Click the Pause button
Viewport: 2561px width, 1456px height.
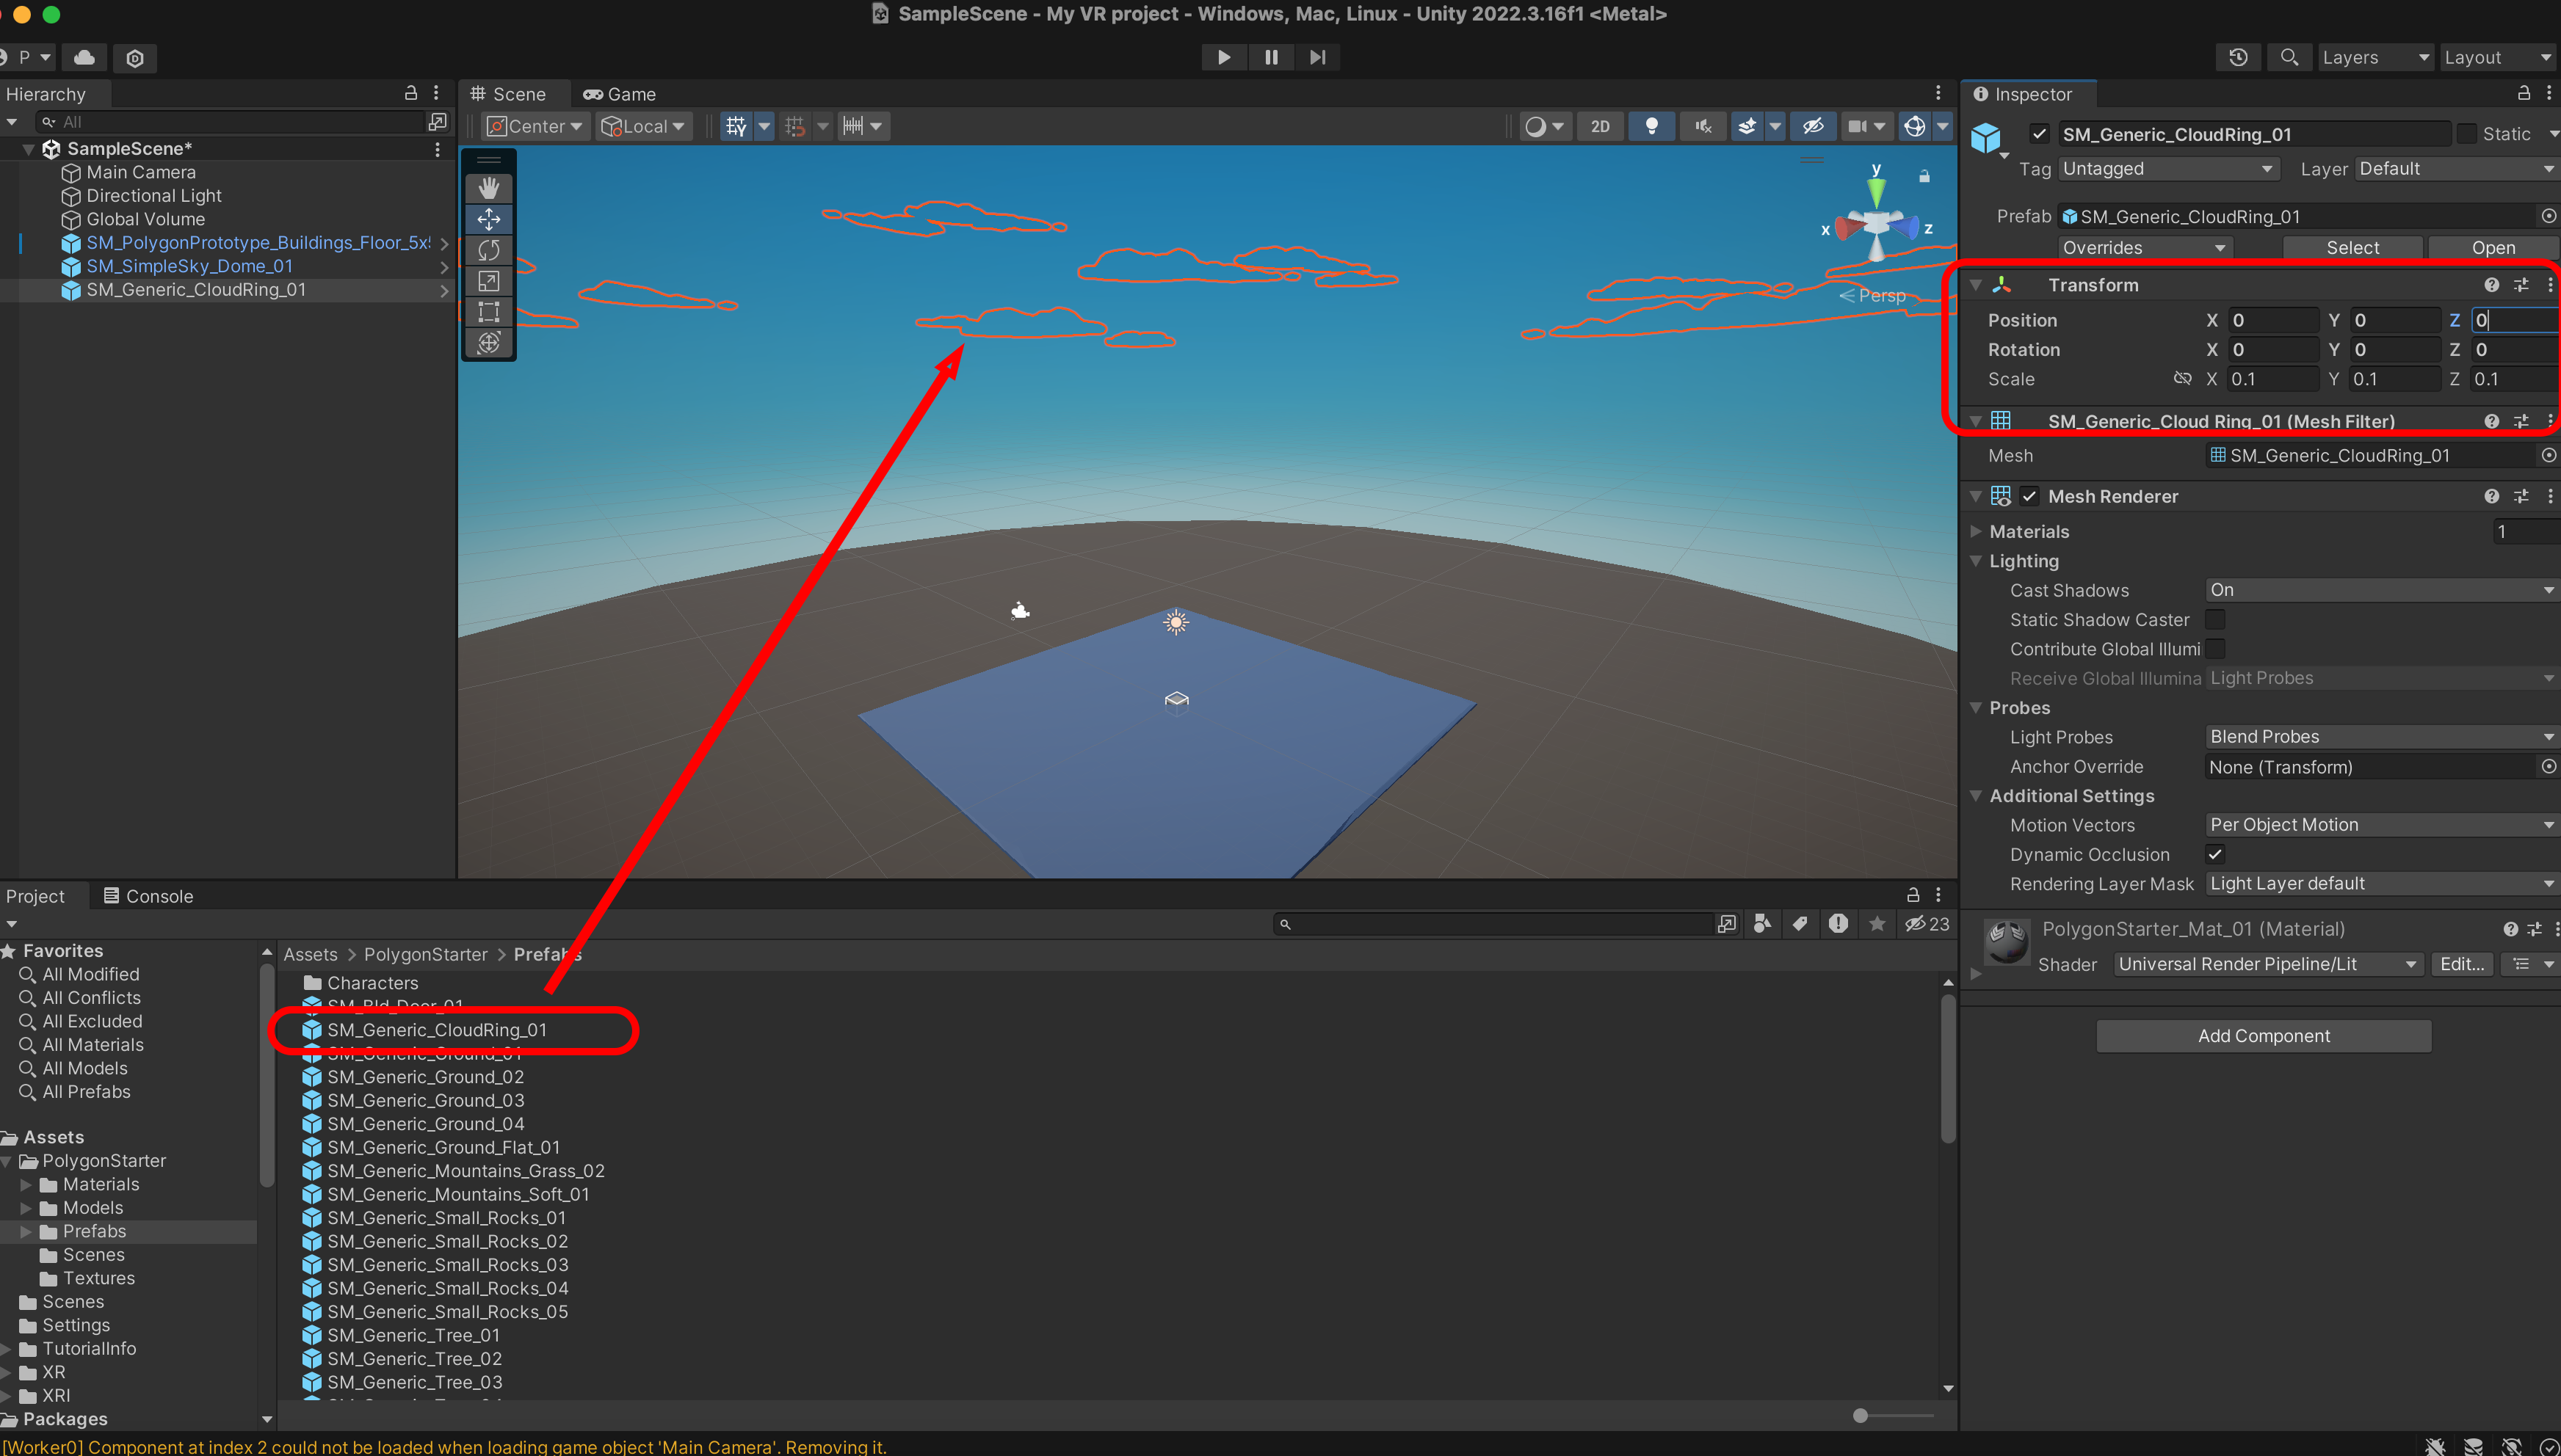(1270, 57)
